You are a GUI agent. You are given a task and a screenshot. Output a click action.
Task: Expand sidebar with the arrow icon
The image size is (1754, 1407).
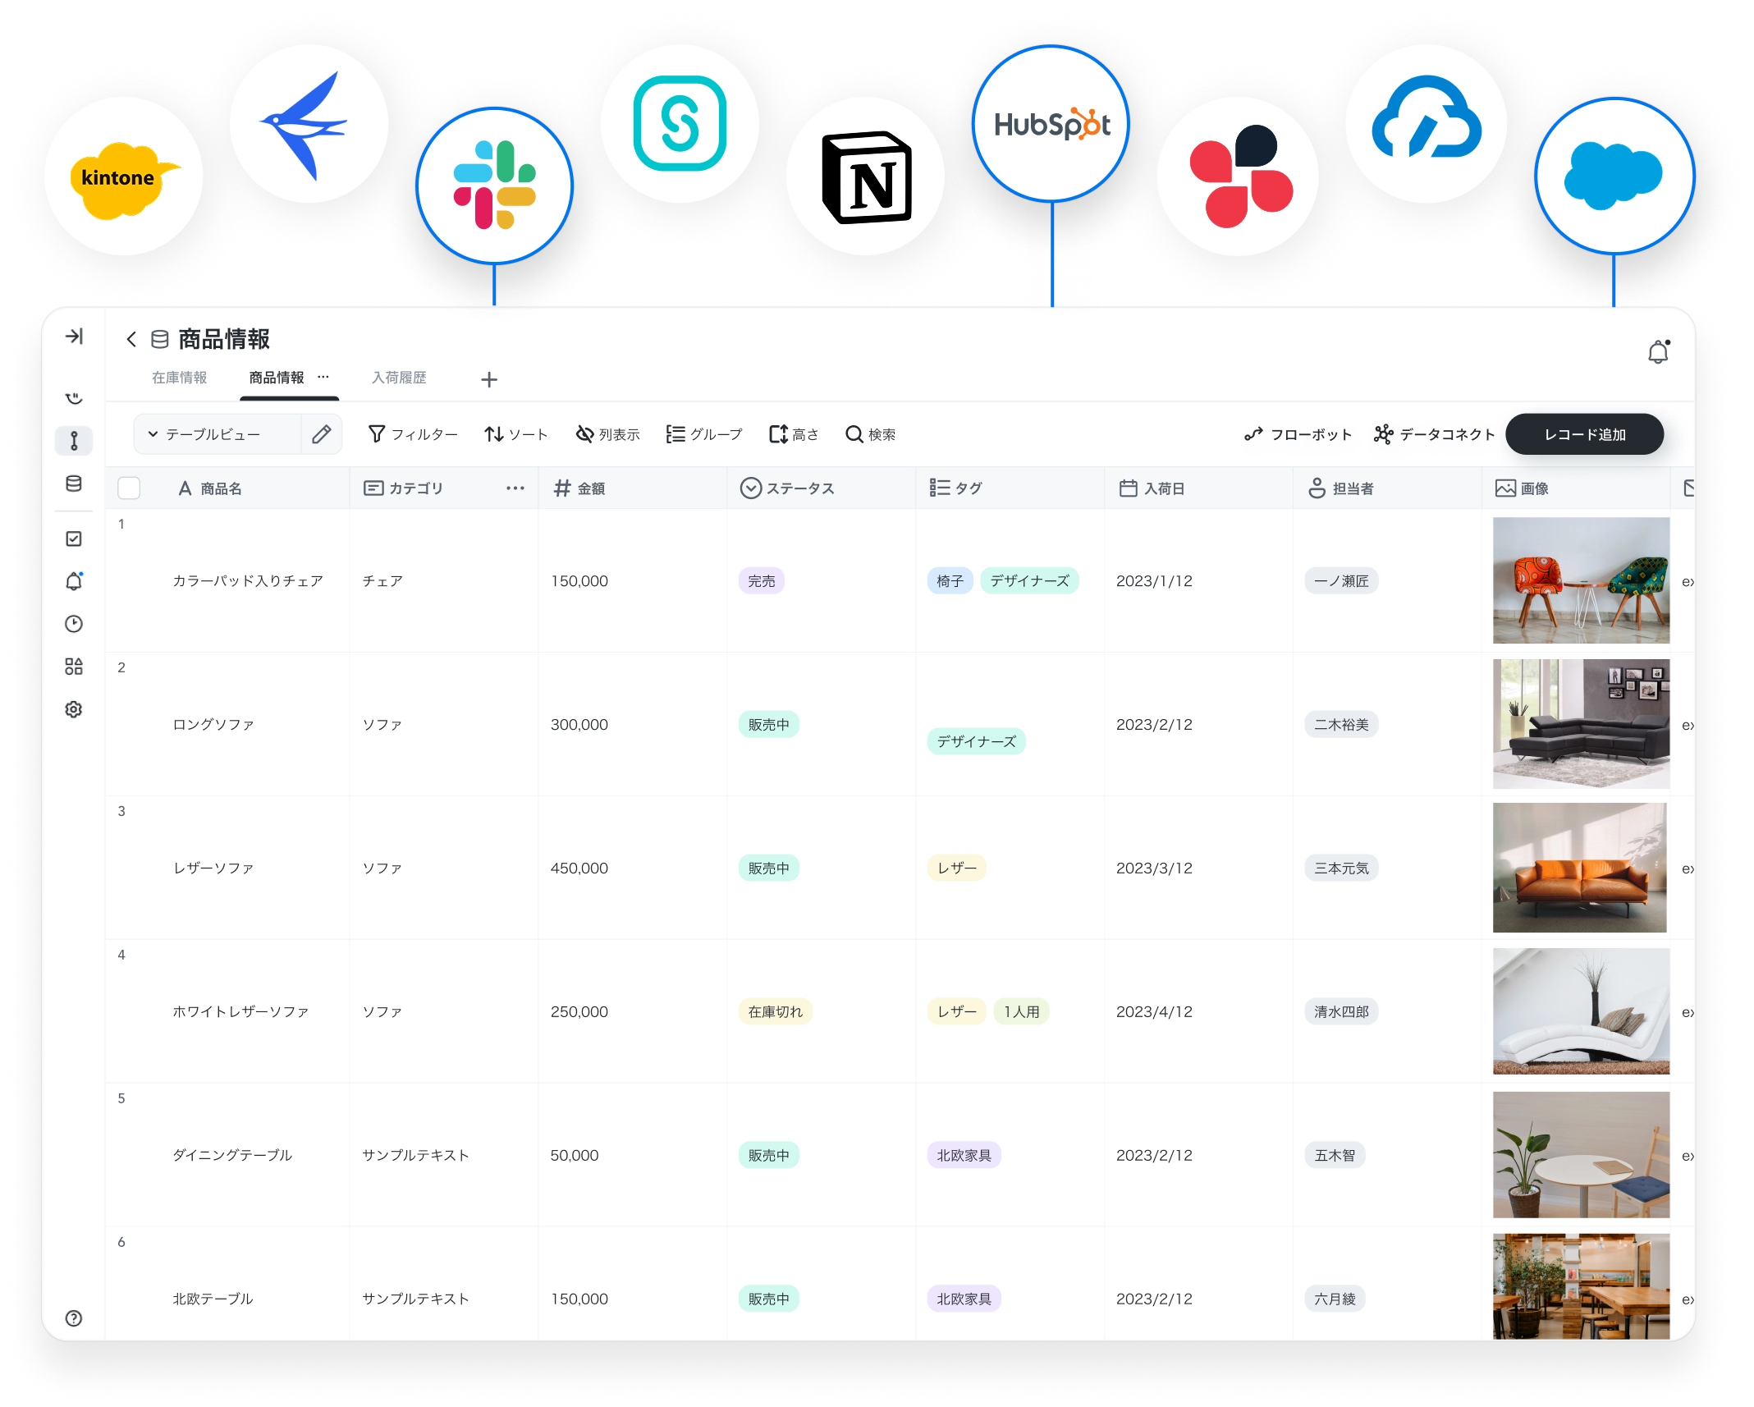74,337
